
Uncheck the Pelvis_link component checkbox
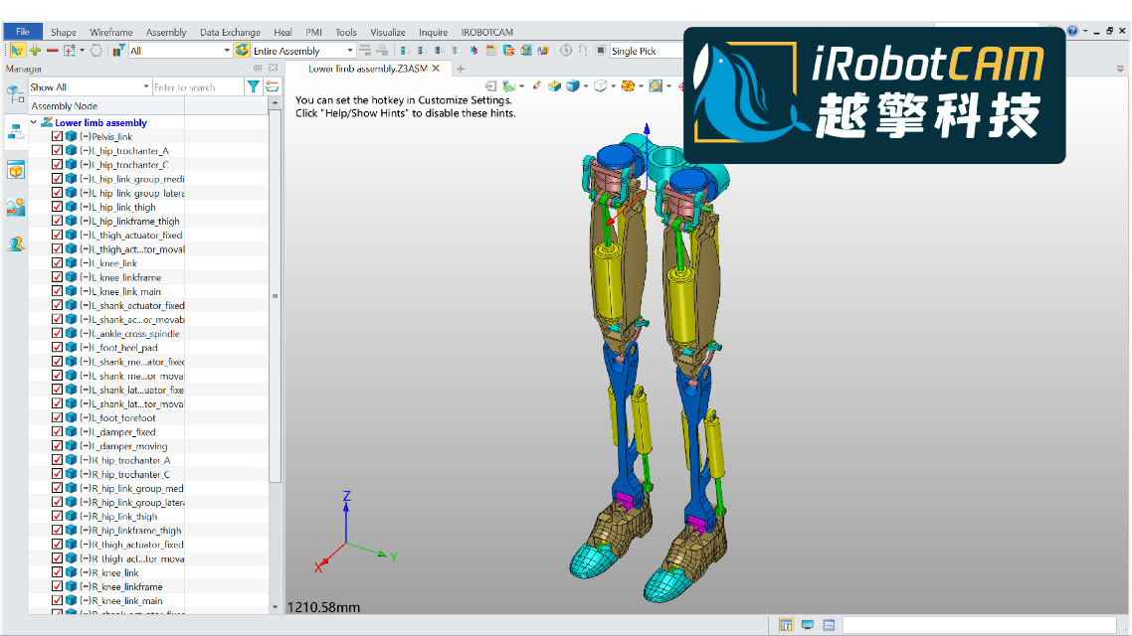coord(58,137)
